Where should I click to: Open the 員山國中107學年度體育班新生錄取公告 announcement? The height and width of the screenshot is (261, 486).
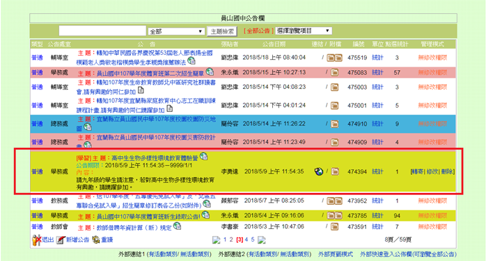coord(148,217)
